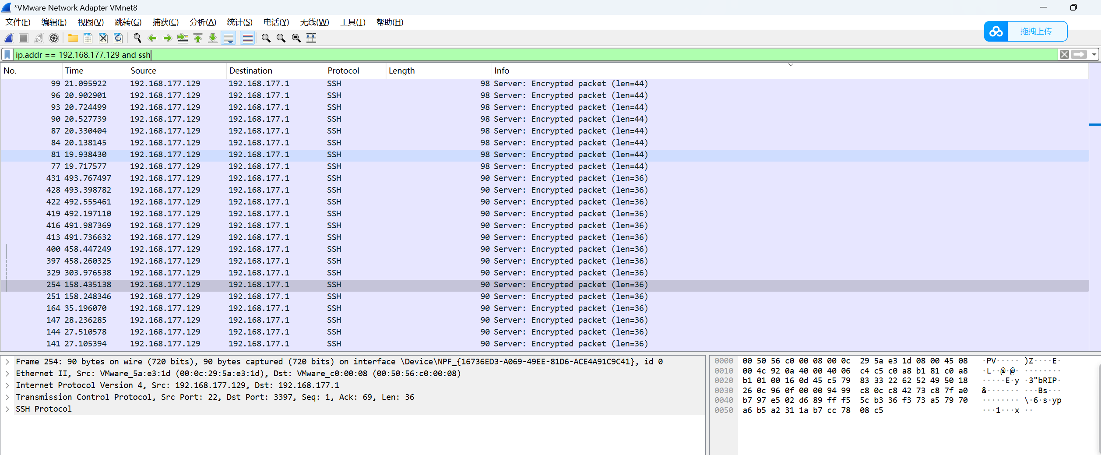Open the 视图(V) menu
The image size is (1101, 455).
tap(91, 22)
